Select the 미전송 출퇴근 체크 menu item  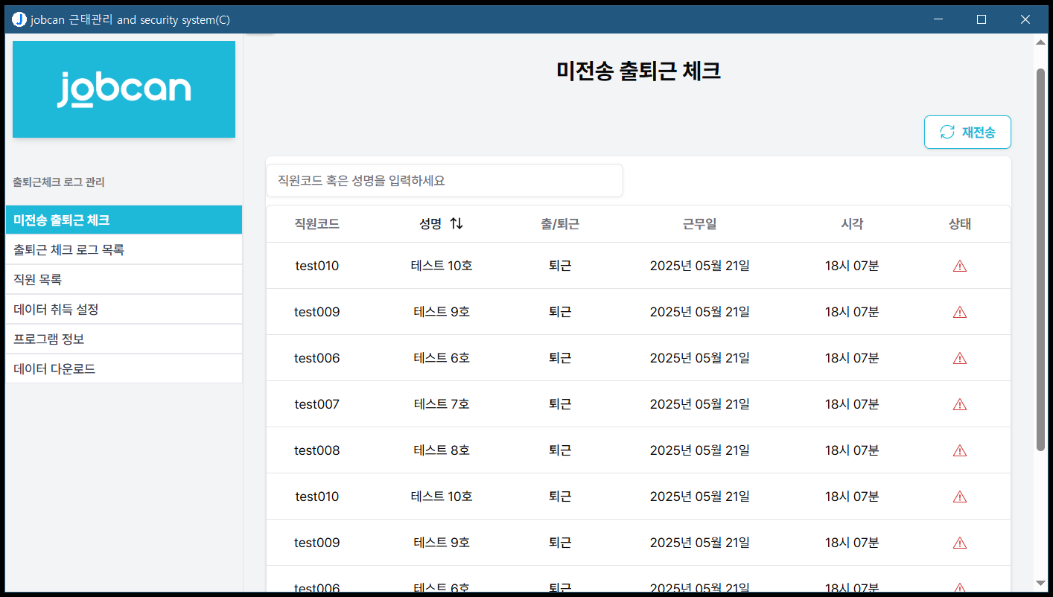tap(124, 220)
